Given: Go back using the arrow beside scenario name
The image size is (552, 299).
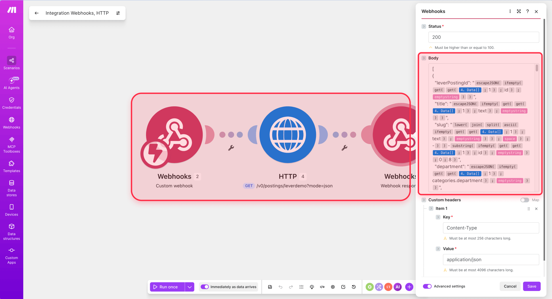Looking at the screenshot, I should [37, 13].
